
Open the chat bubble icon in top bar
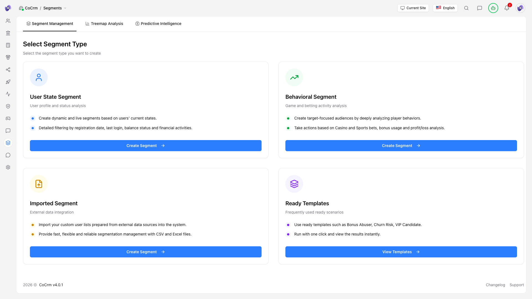pos(480,8)
